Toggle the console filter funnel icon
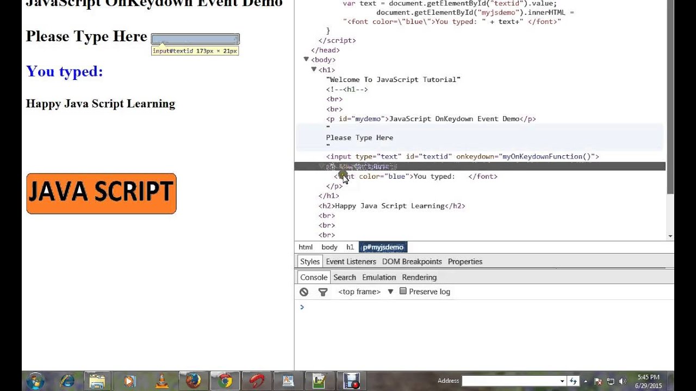Viewport: 696px width, 391px height. point(323,292)
